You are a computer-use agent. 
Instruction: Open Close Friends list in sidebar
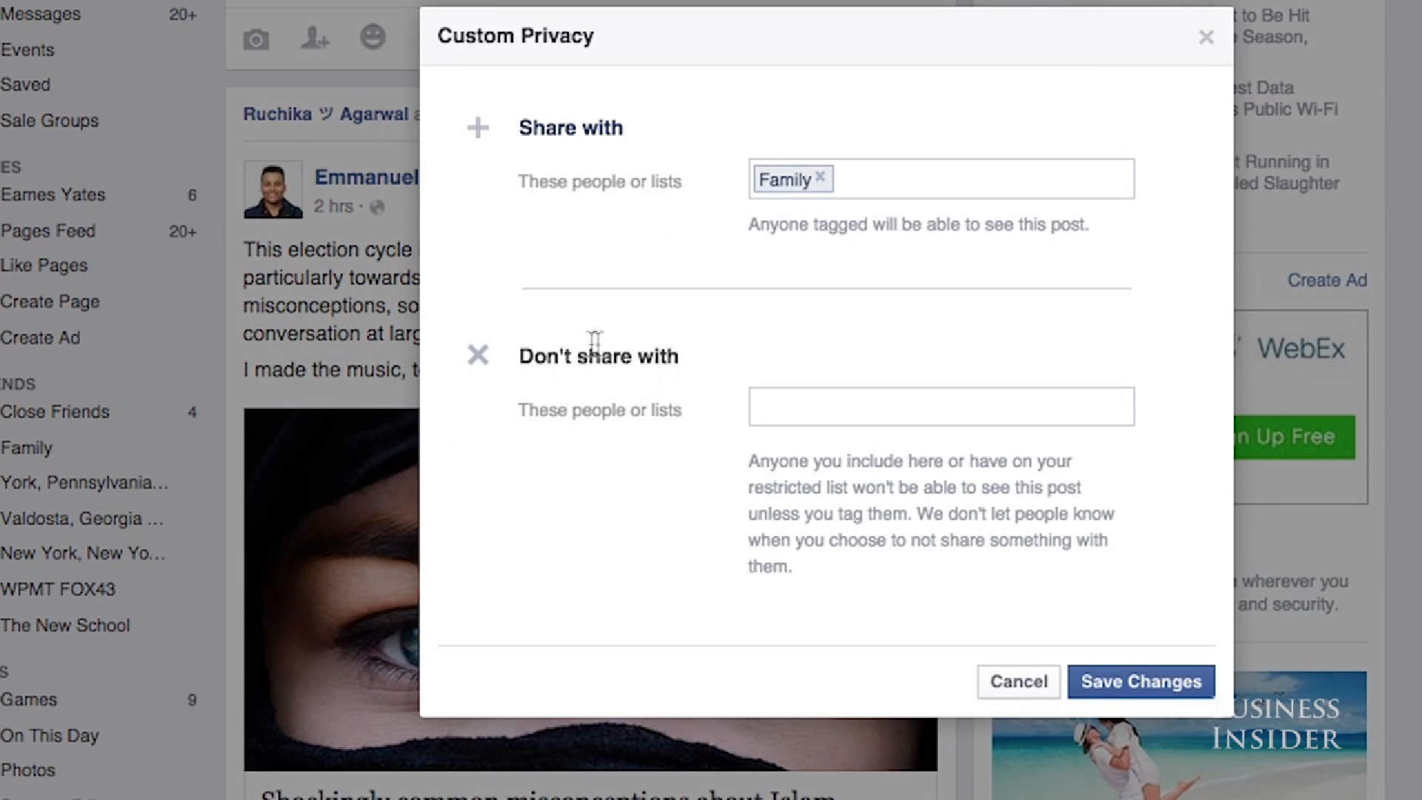pos(55,412)
